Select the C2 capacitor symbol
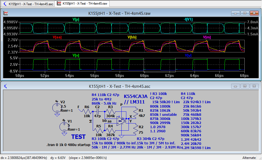The image size is (262, 160). point(97,112)
